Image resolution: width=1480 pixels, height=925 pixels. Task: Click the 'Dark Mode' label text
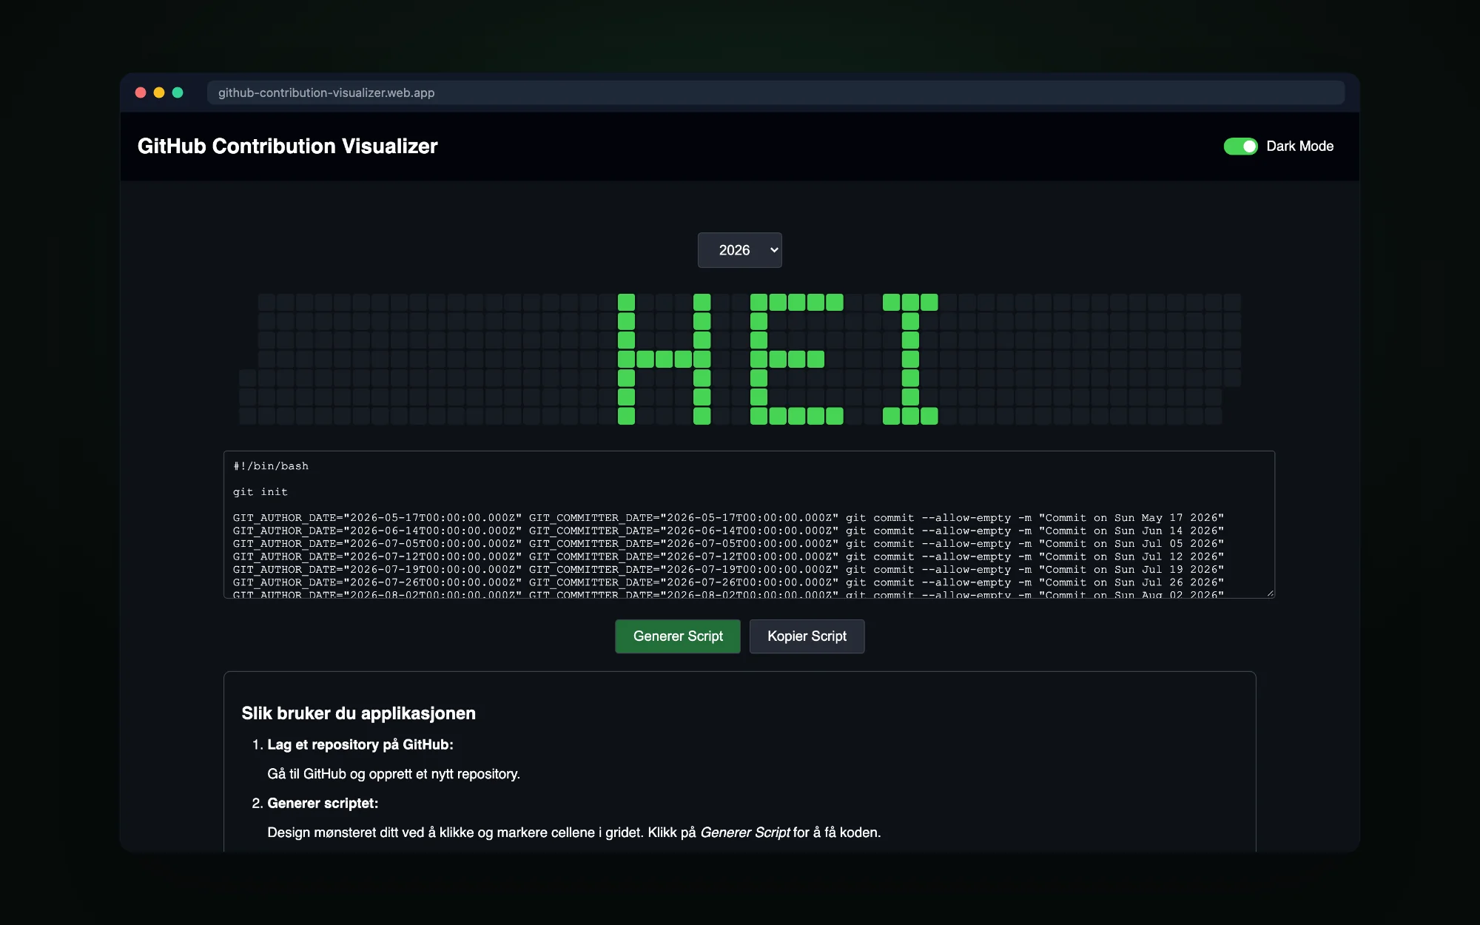tap(1299, 147)
